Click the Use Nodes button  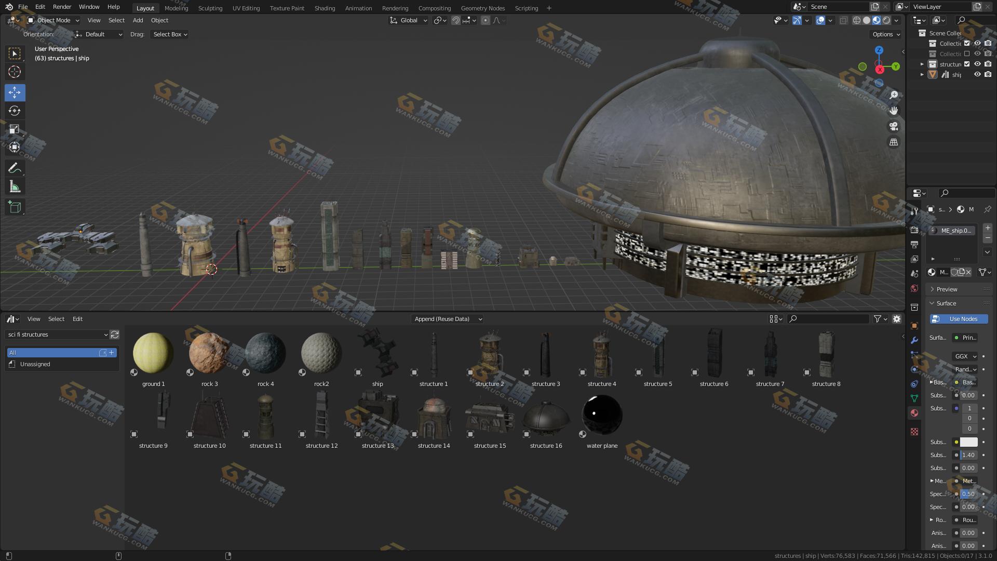click(x=959, y=319)
